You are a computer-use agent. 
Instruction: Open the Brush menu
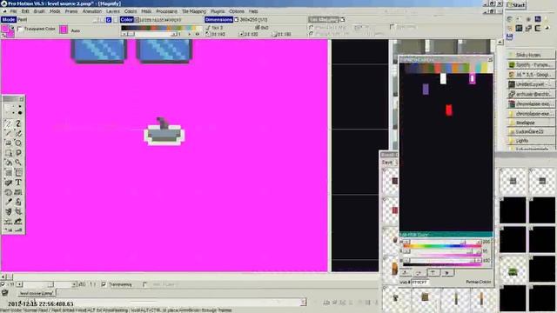pyautogui.click(x=39, y=11)
